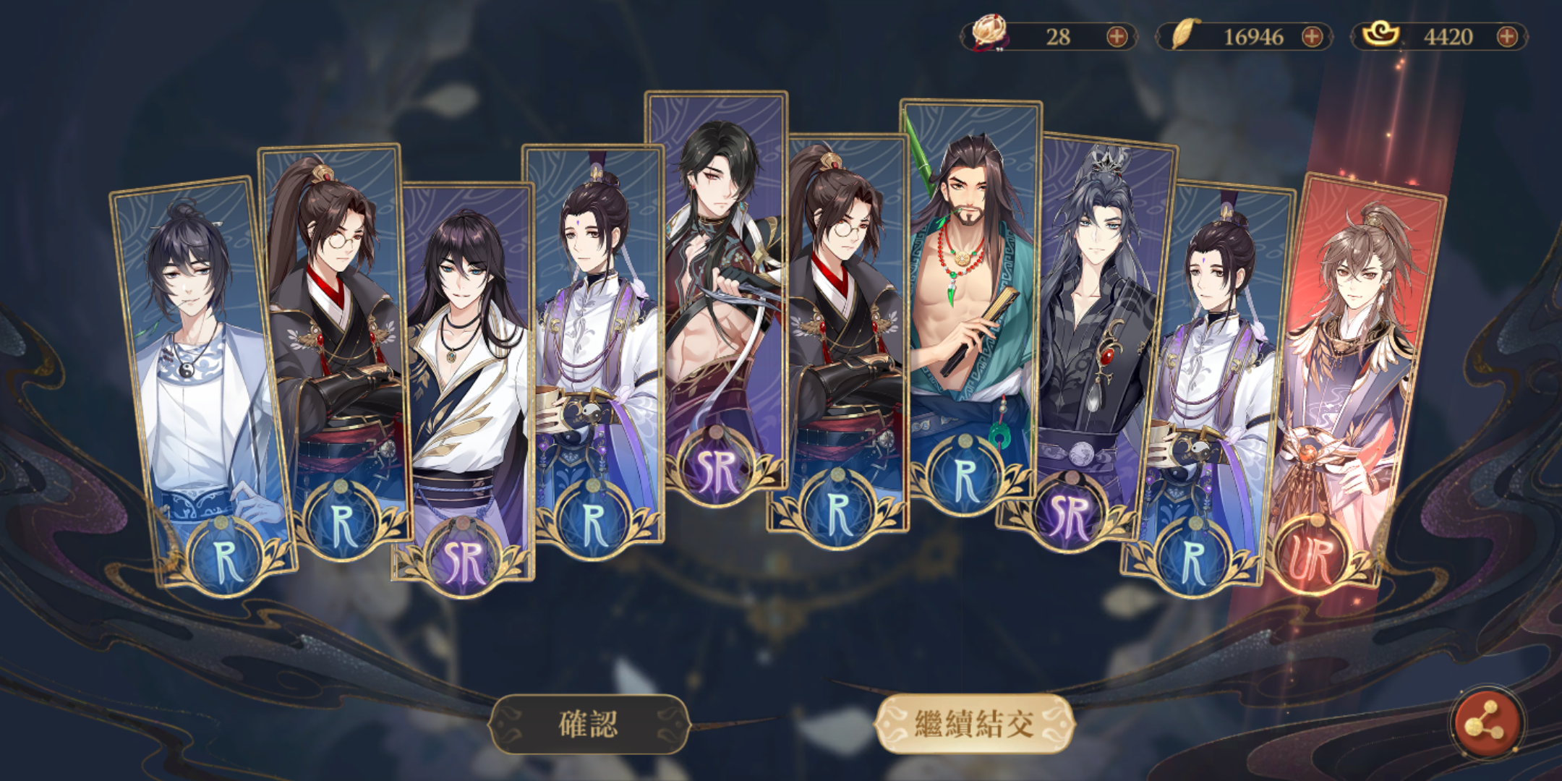Click the red share icon
This screenshot has width=1562, height=781.
tap(1487, 724)
